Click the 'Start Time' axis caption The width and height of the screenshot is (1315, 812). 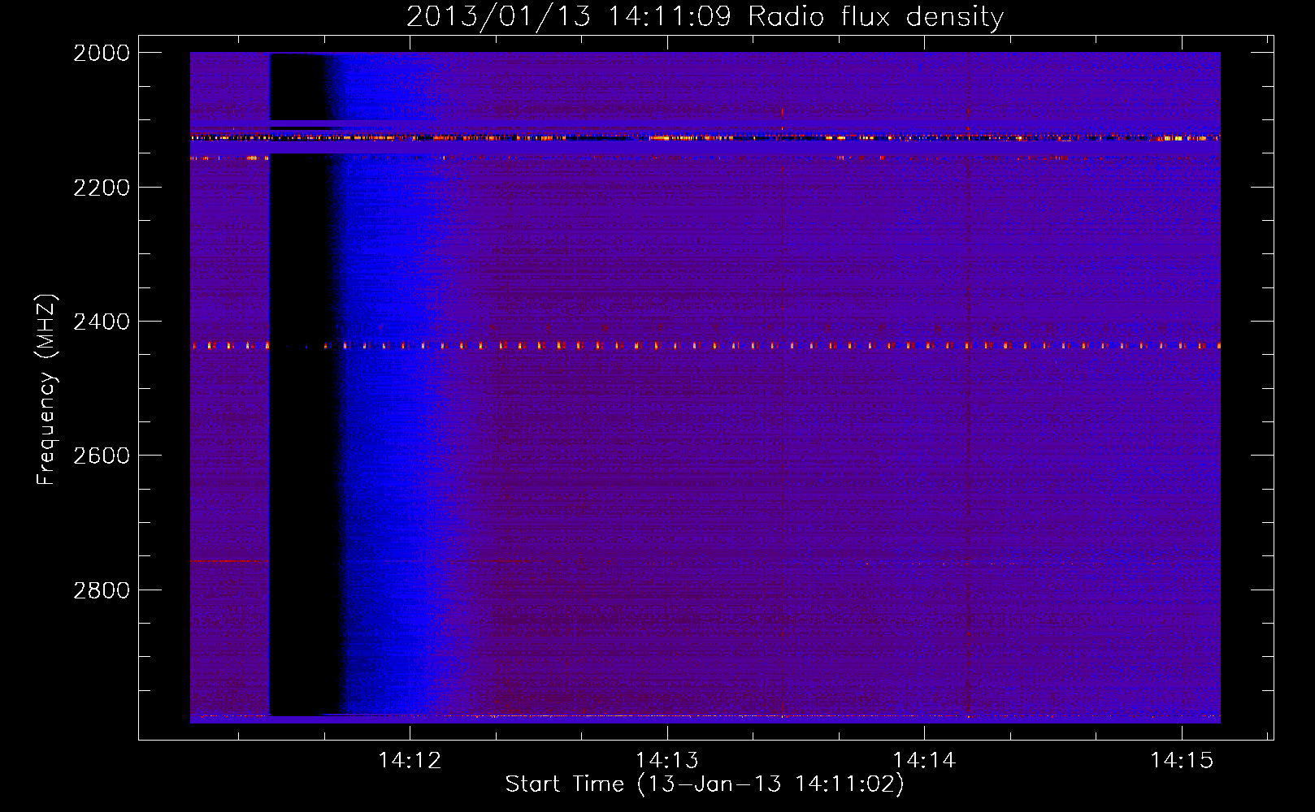click(x=565, y=784)
